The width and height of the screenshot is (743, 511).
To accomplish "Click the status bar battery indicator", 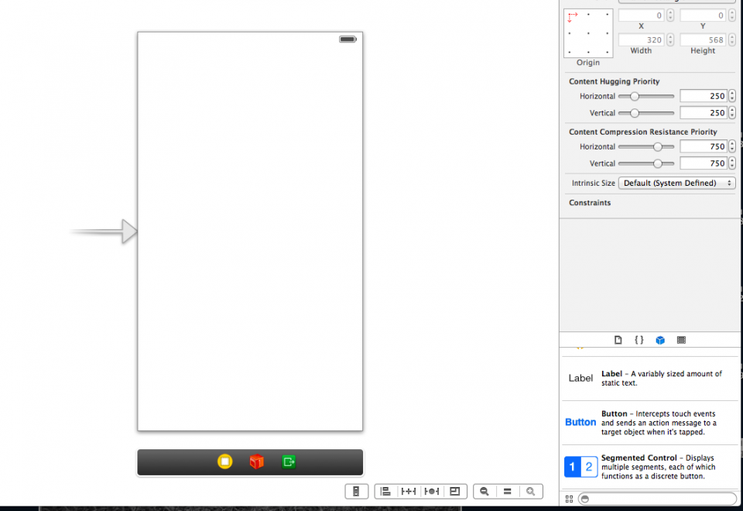I will [348, 39].
